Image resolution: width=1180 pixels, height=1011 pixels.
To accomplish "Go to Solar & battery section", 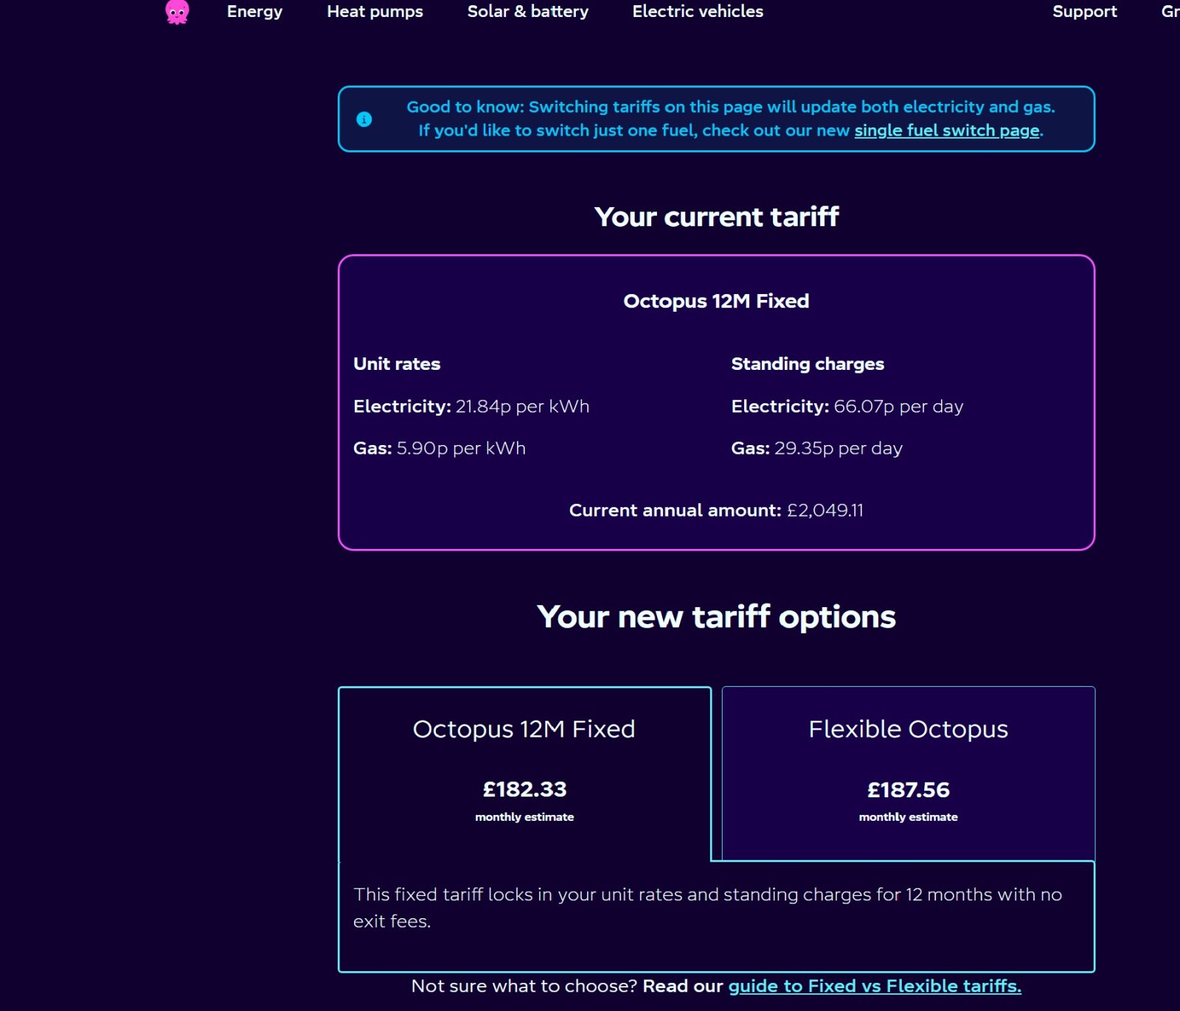I will pyautogui.click(x=528, y=11).
